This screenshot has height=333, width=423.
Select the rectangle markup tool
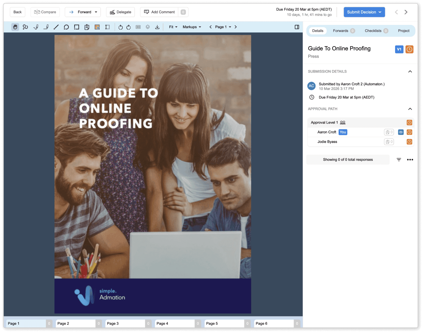tap(77, 27)
